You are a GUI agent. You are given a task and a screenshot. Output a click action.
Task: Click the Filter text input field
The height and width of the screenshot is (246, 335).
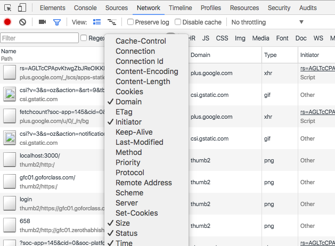39,38
